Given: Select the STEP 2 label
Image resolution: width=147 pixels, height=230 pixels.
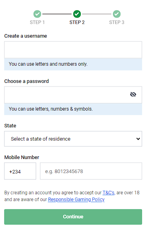Looking at the screenshot, I should click(77, 22).
